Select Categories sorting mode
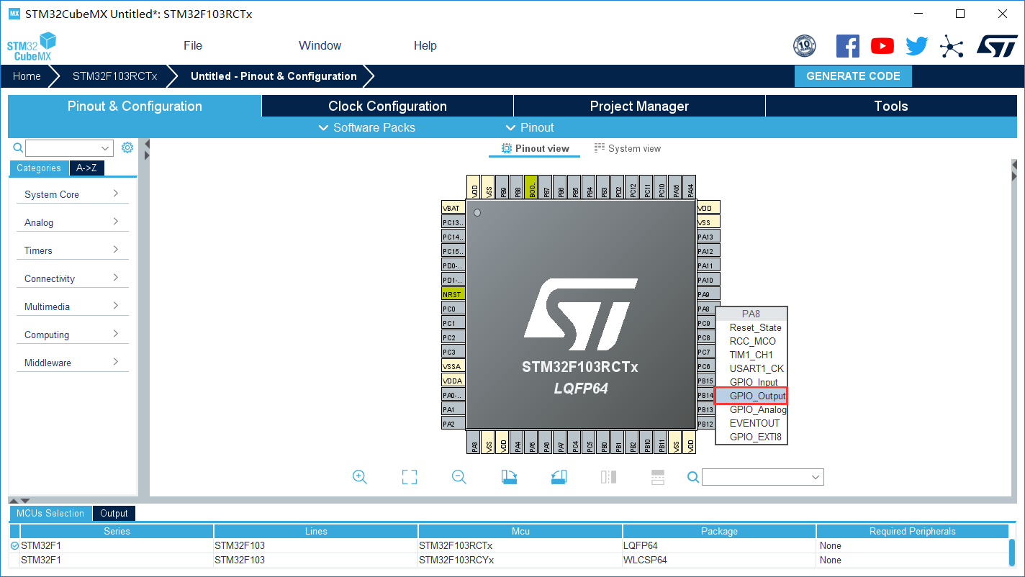 pos(39,168)
